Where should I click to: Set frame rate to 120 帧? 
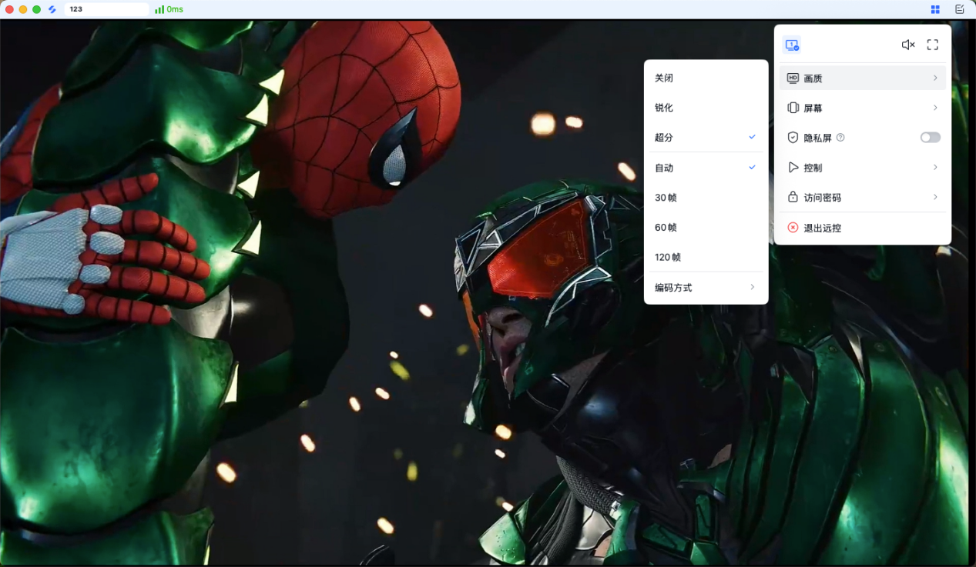click(706, 257)
